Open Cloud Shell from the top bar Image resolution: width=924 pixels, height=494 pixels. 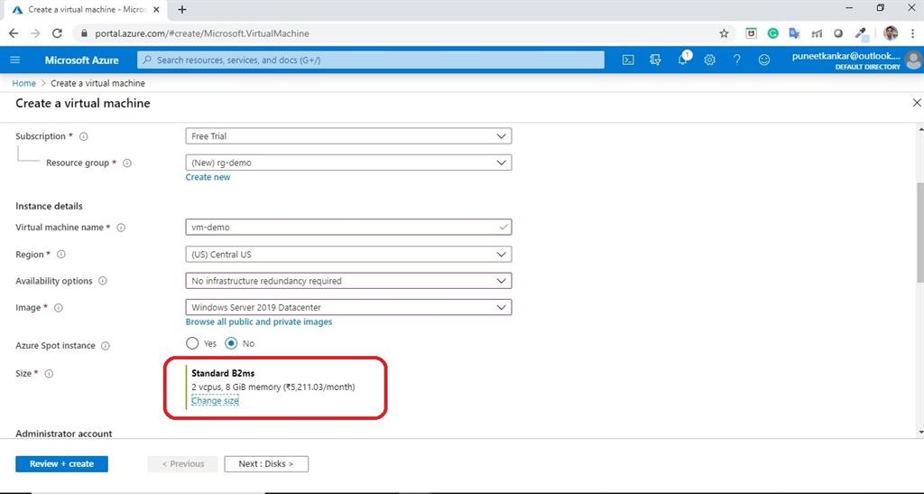(x=628, y=61)
